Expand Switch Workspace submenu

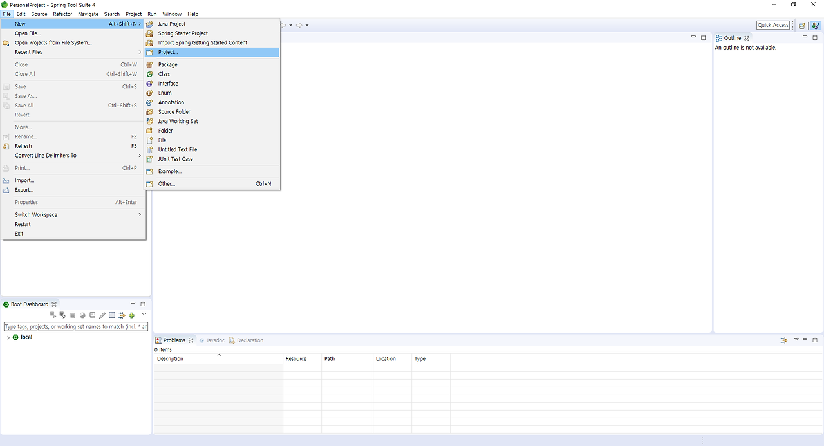pyautogui.click(x=73, y=215)
